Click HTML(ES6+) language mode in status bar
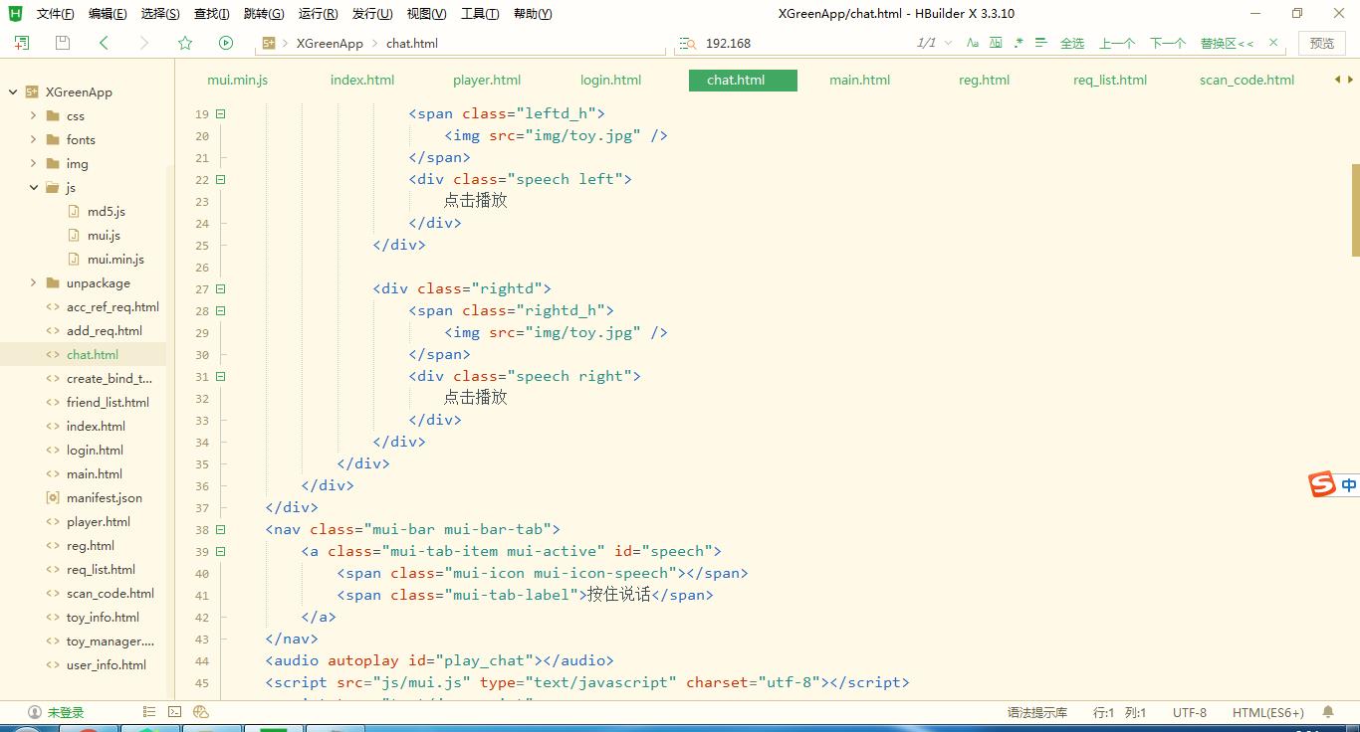 (1267, 712)
